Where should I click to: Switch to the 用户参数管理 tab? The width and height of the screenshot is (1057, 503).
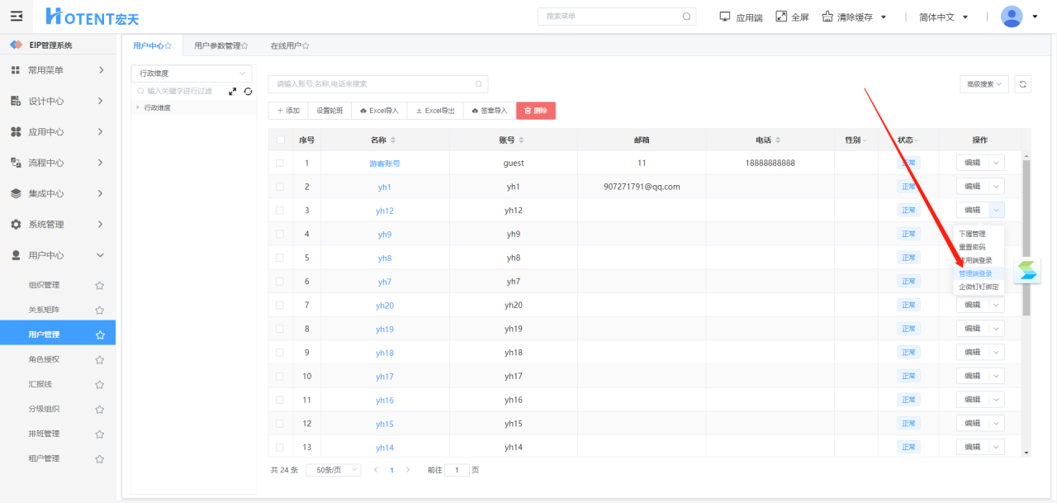coord(220,46)
